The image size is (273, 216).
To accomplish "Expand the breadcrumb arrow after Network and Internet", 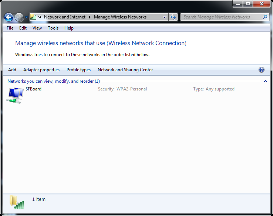I will (90, 17).
